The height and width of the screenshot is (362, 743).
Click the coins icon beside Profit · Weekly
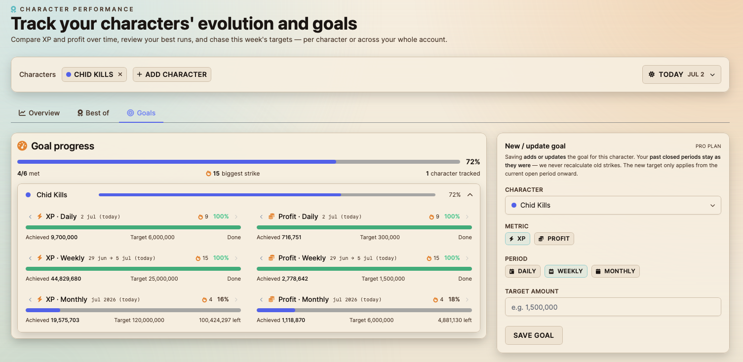pyautogui.click(x=271, y=258)
